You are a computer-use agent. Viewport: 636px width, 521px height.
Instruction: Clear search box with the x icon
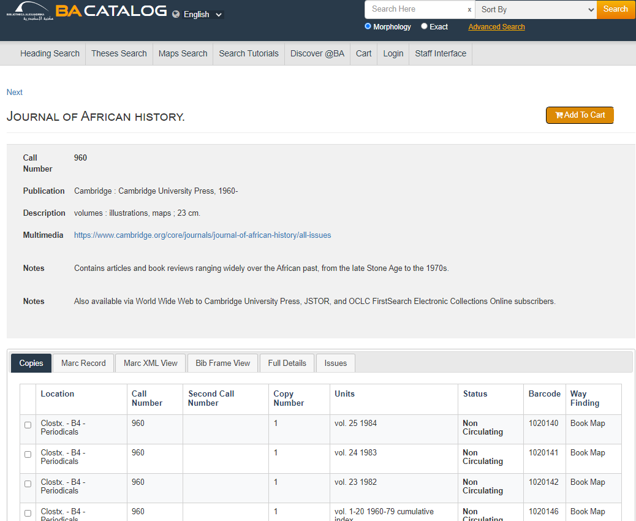[469, 10]
